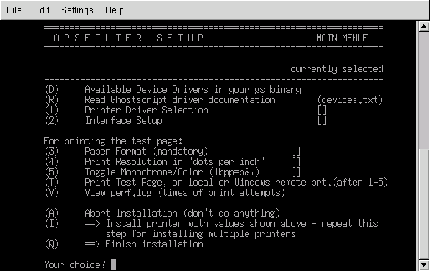
Task: Click the 'Paper Format (mandatory)' text
Action: coord(146,152)
